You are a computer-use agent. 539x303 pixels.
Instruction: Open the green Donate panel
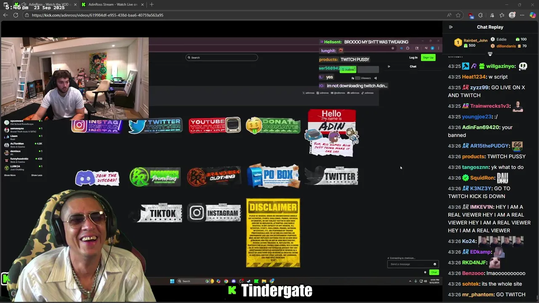click(273, 126)
